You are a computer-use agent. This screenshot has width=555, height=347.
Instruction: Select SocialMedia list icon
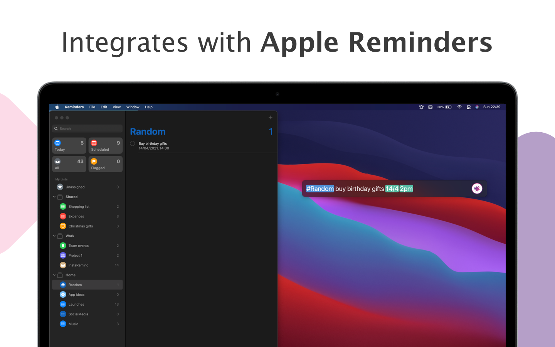pyautogui.click(x=63, y=314)
